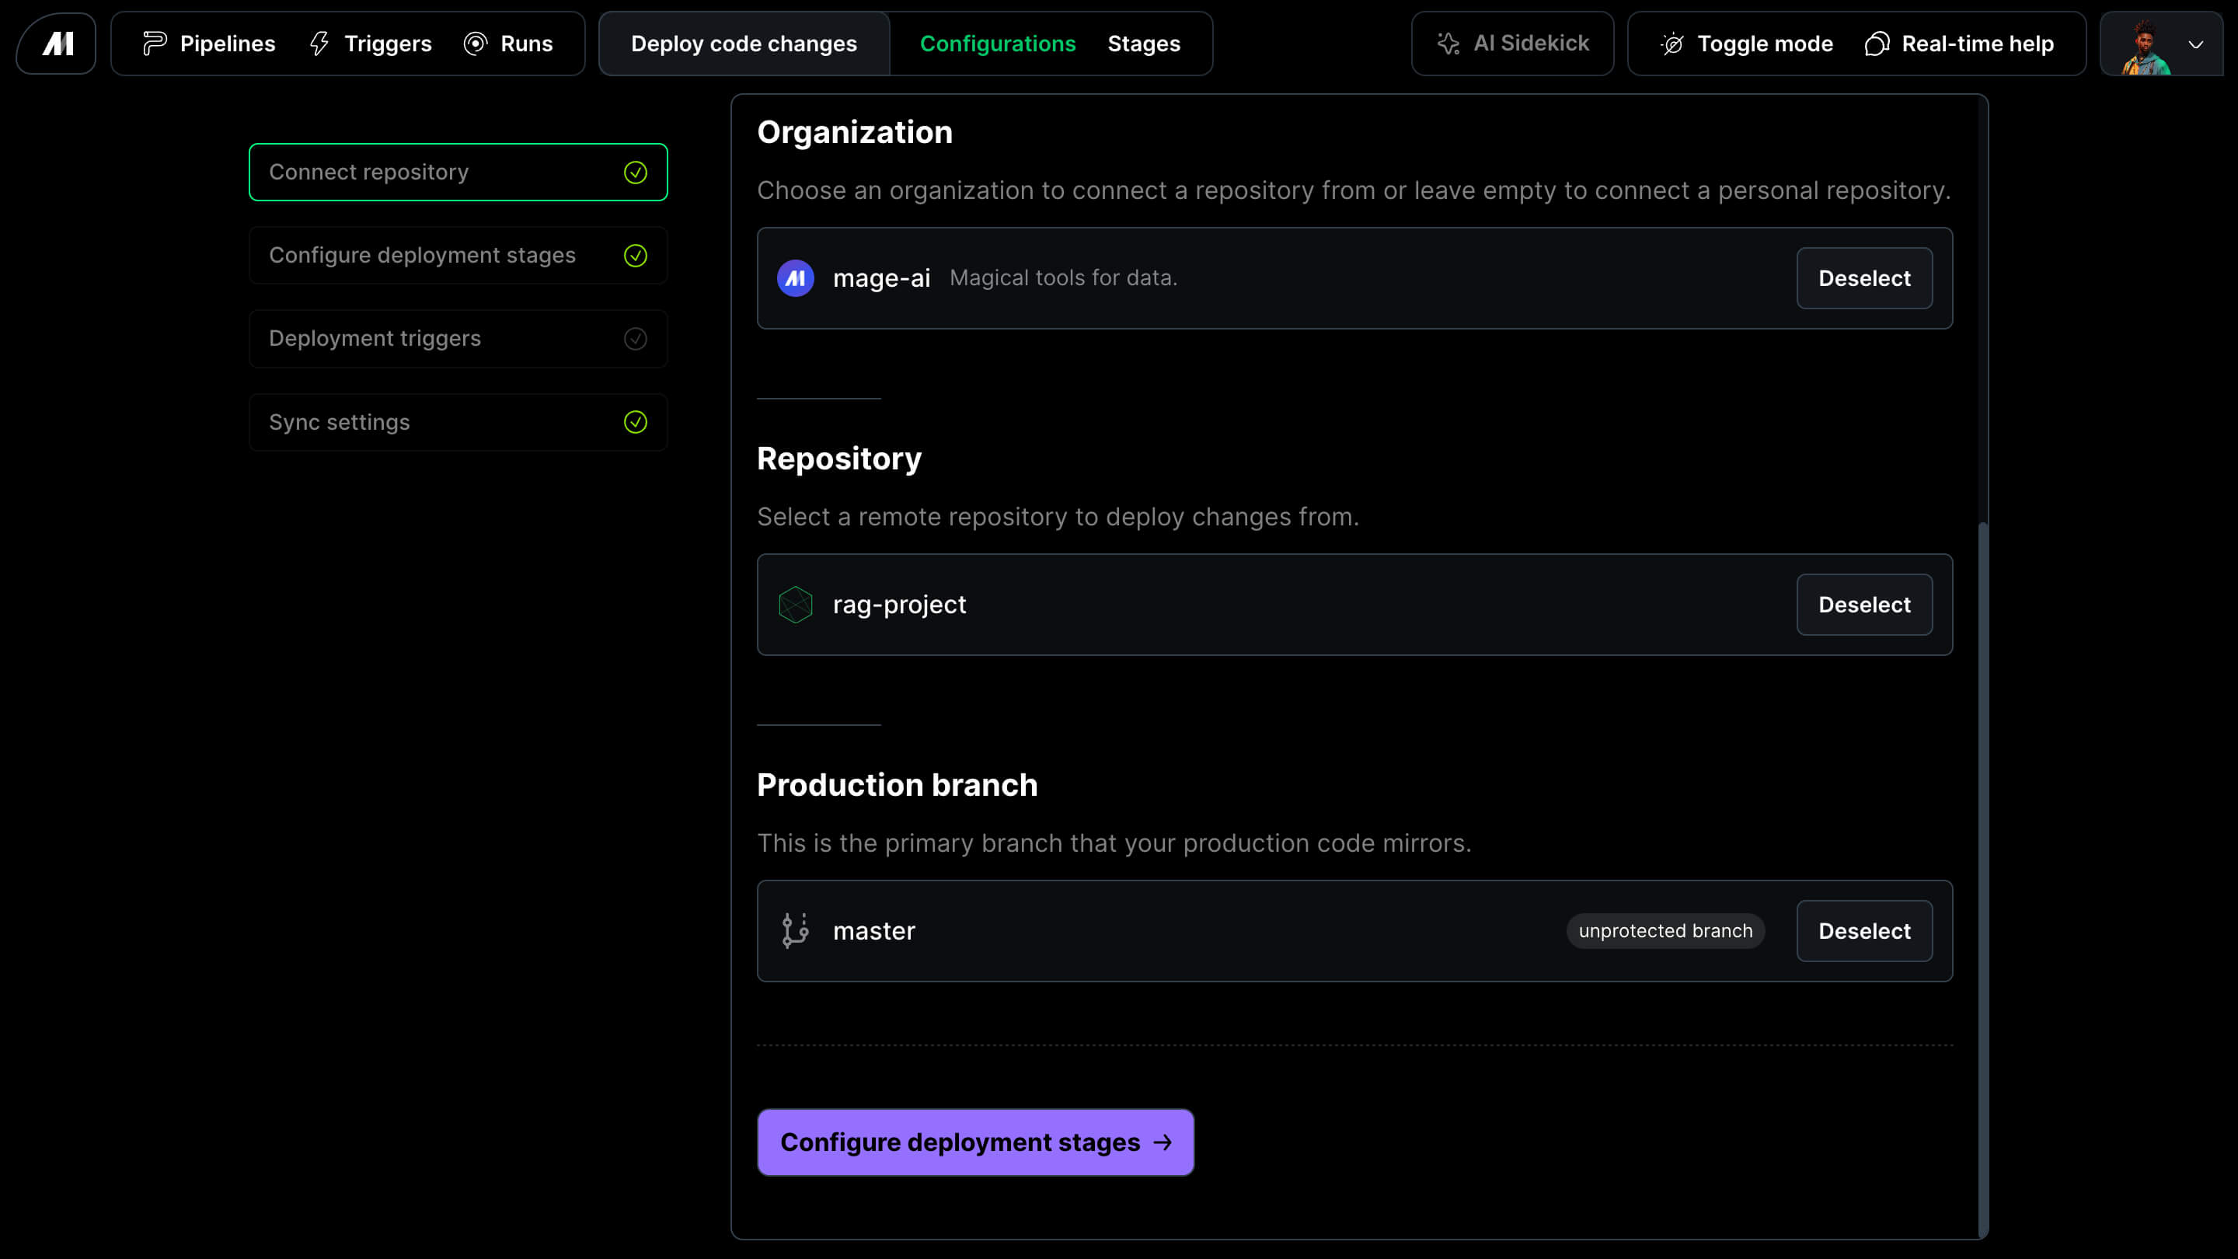The image size is (2238, 1259).
Task: Click the git branch icon beside master
Action: (795, 930)
